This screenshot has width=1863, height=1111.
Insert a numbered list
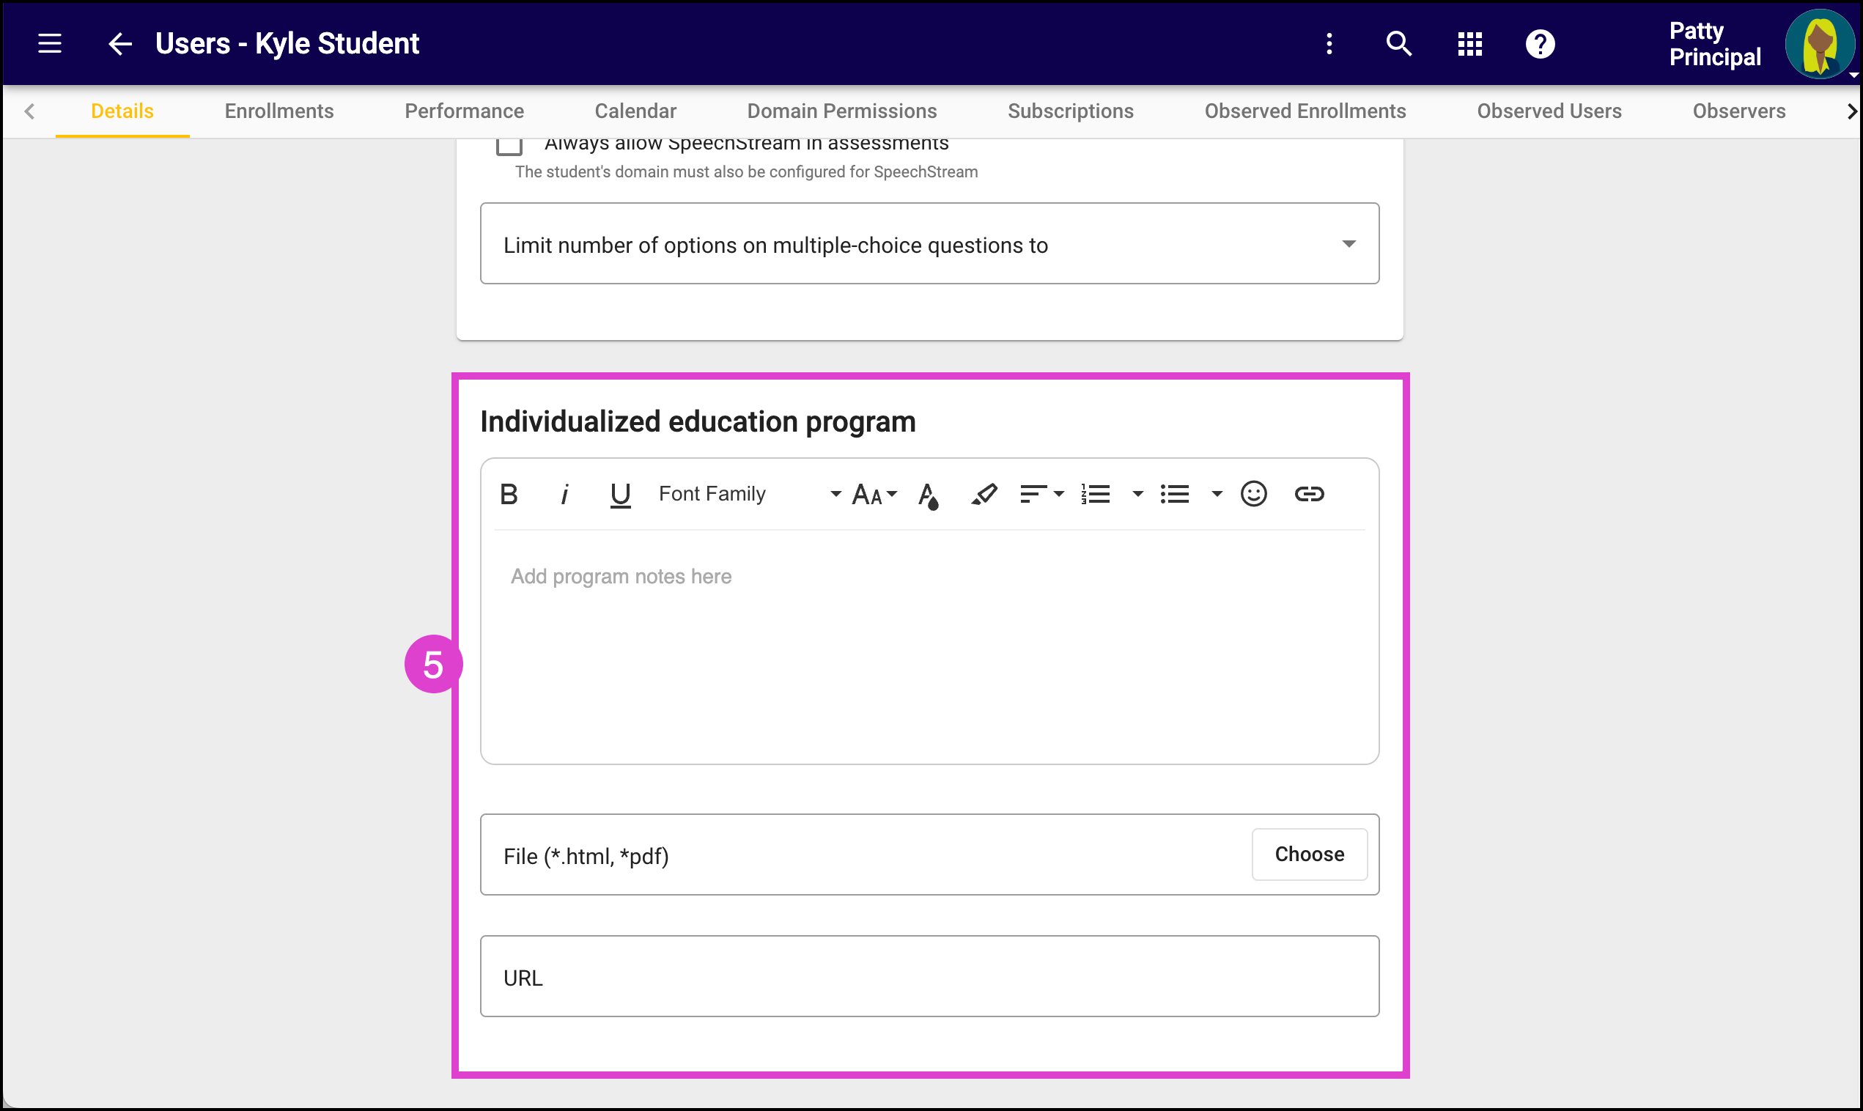tap(1095, 494)
